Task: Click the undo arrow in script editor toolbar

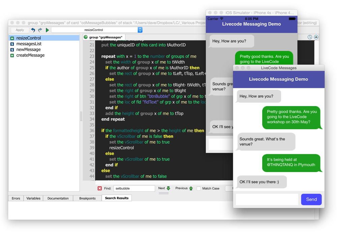Action: click(x=33, y=30)
